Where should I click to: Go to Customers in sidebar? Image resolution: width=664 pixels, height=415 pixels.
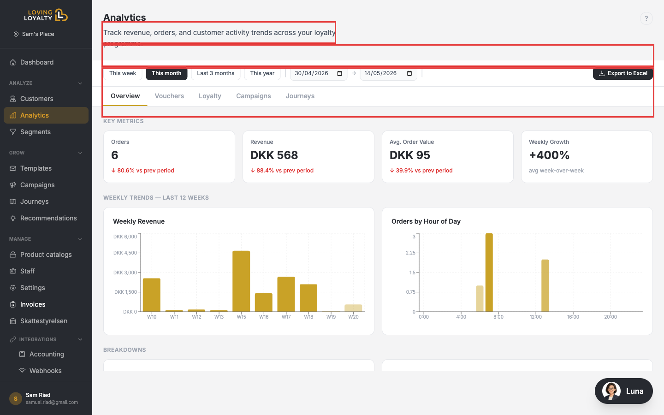(46, 99)
